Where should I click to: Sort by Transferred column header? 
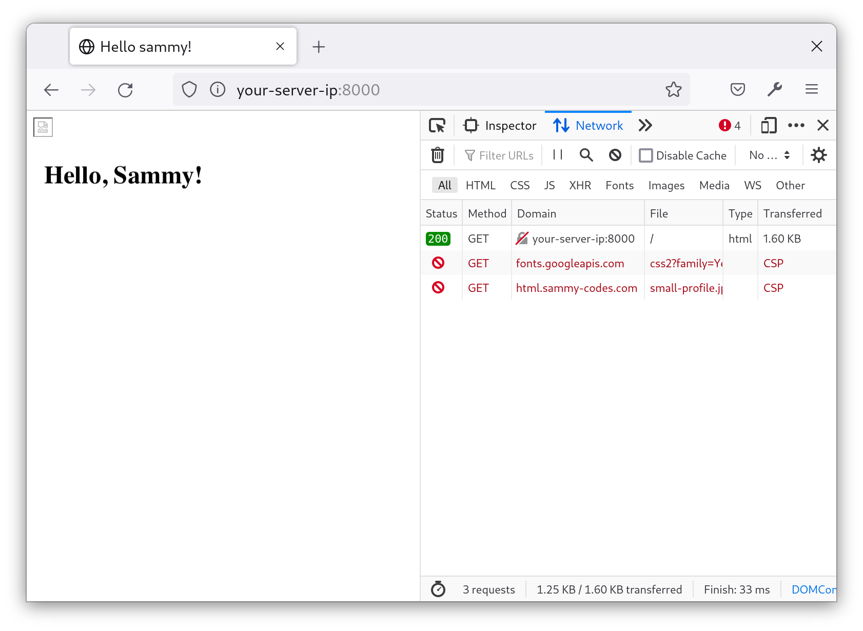click(797, 213)
